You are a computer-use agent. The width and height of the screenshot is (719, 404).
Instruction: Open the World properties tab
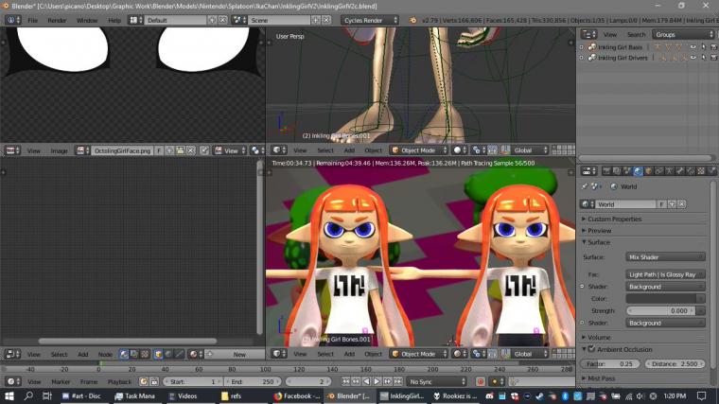638,171
